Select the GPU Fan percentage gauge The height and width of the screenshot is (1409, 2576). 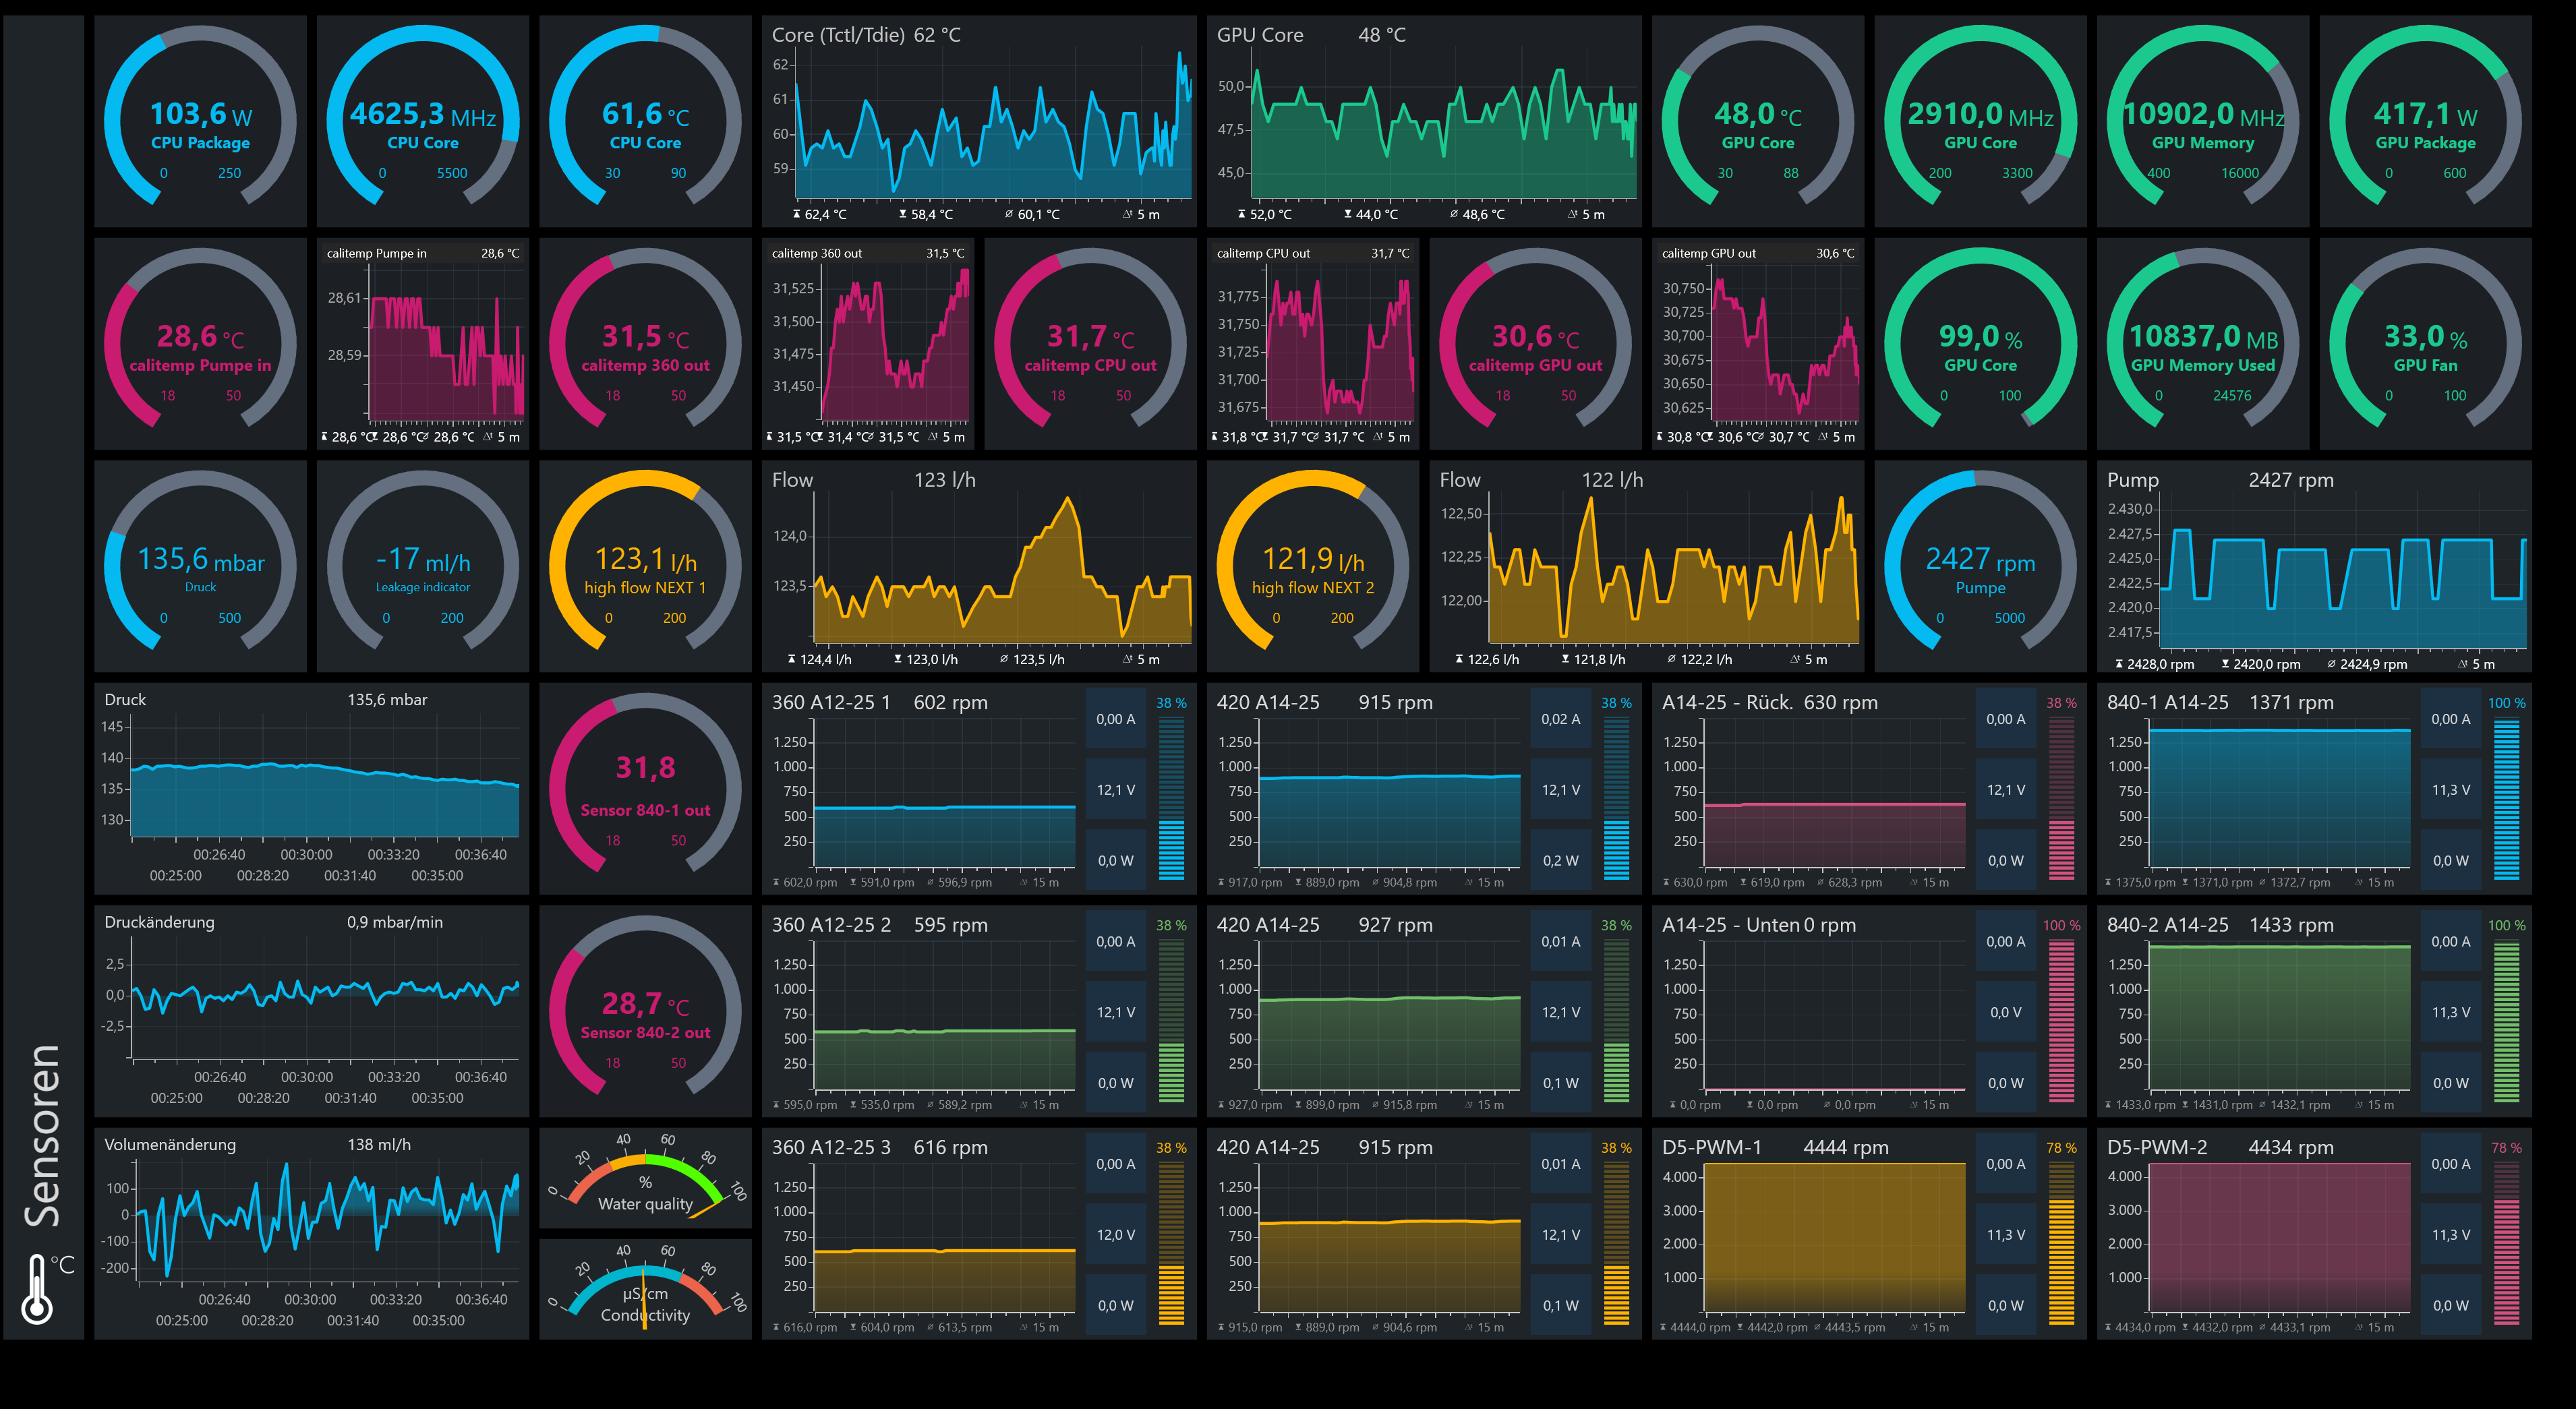[2425, 344]
